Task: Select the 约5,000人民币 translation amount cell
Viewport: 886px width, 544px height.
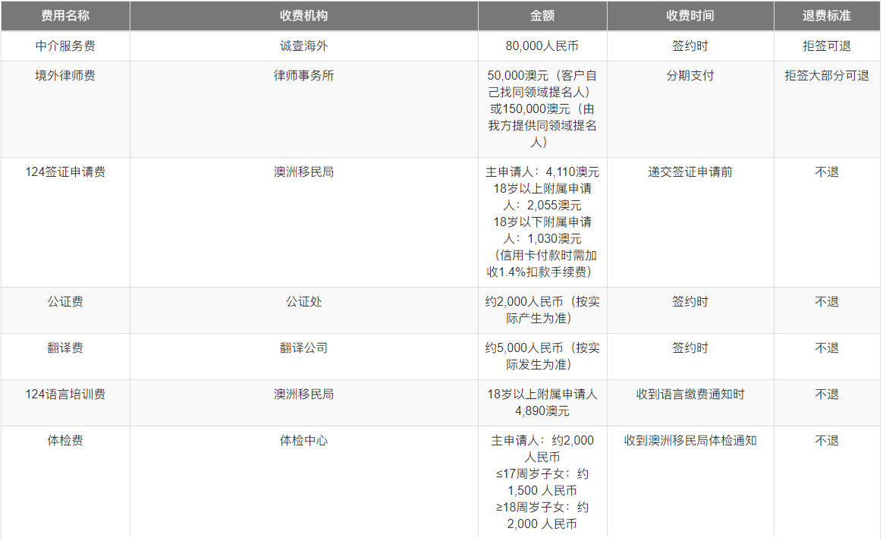Action: 542,357
